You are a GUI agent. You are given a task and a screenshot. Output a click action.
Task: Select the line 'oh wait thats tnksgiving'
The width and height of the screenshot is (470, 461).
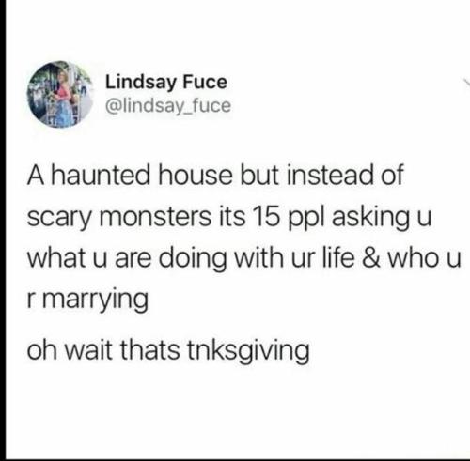point(168,350)
